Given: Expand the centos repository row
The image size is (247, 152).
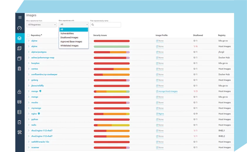Looking at the screenshot, I should [x=29, y=69].
